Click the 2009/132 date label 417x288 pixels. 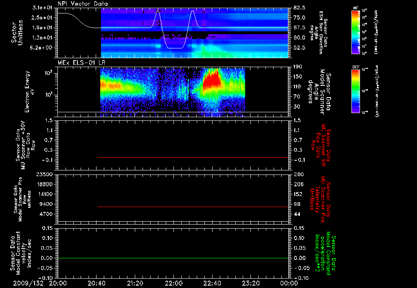29,284
